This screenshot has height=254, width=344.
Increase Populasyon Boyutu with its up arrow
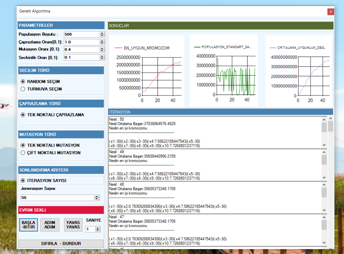(x=102, y=33)
